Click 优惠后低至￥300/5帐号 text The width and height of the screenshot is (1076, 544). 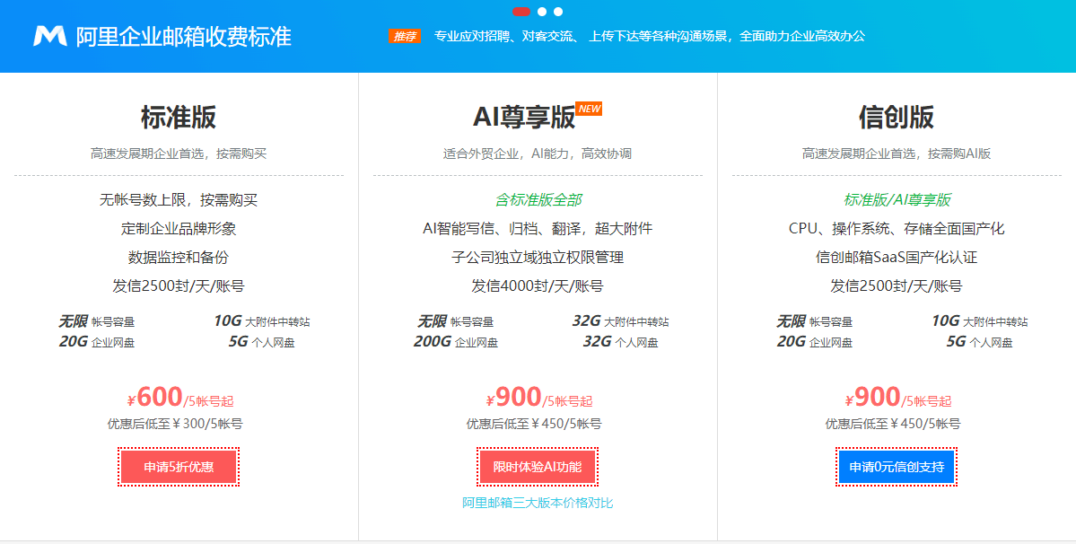(175, 424)
